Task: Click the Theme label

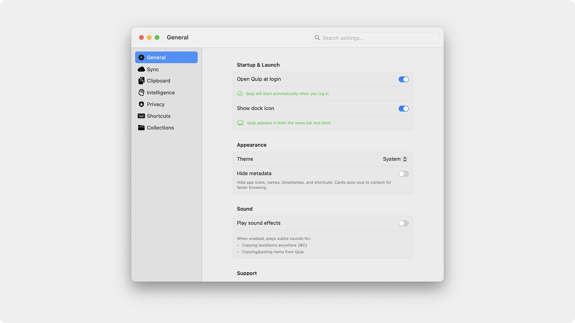Action: pyautogui.click(x=245, y=159)
